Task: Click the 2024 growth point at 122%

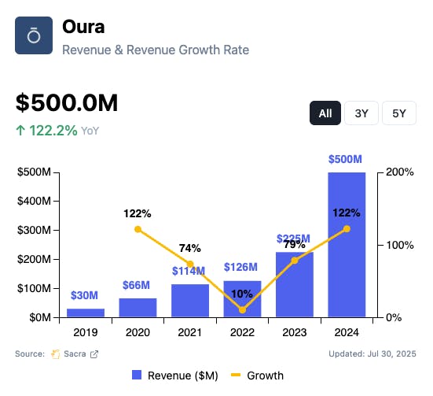Action: tap(347, 229)
